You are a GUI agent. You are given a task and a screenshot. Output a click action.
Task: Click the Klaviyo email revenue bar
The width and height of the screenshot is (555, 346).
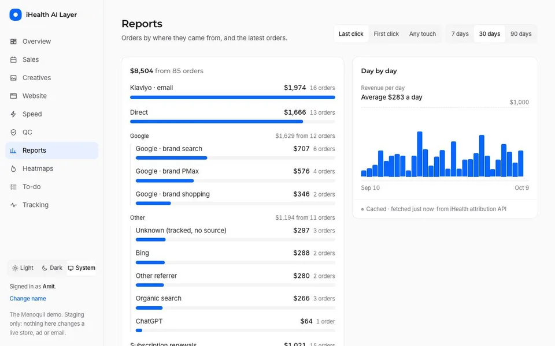[x=232, y=97]
